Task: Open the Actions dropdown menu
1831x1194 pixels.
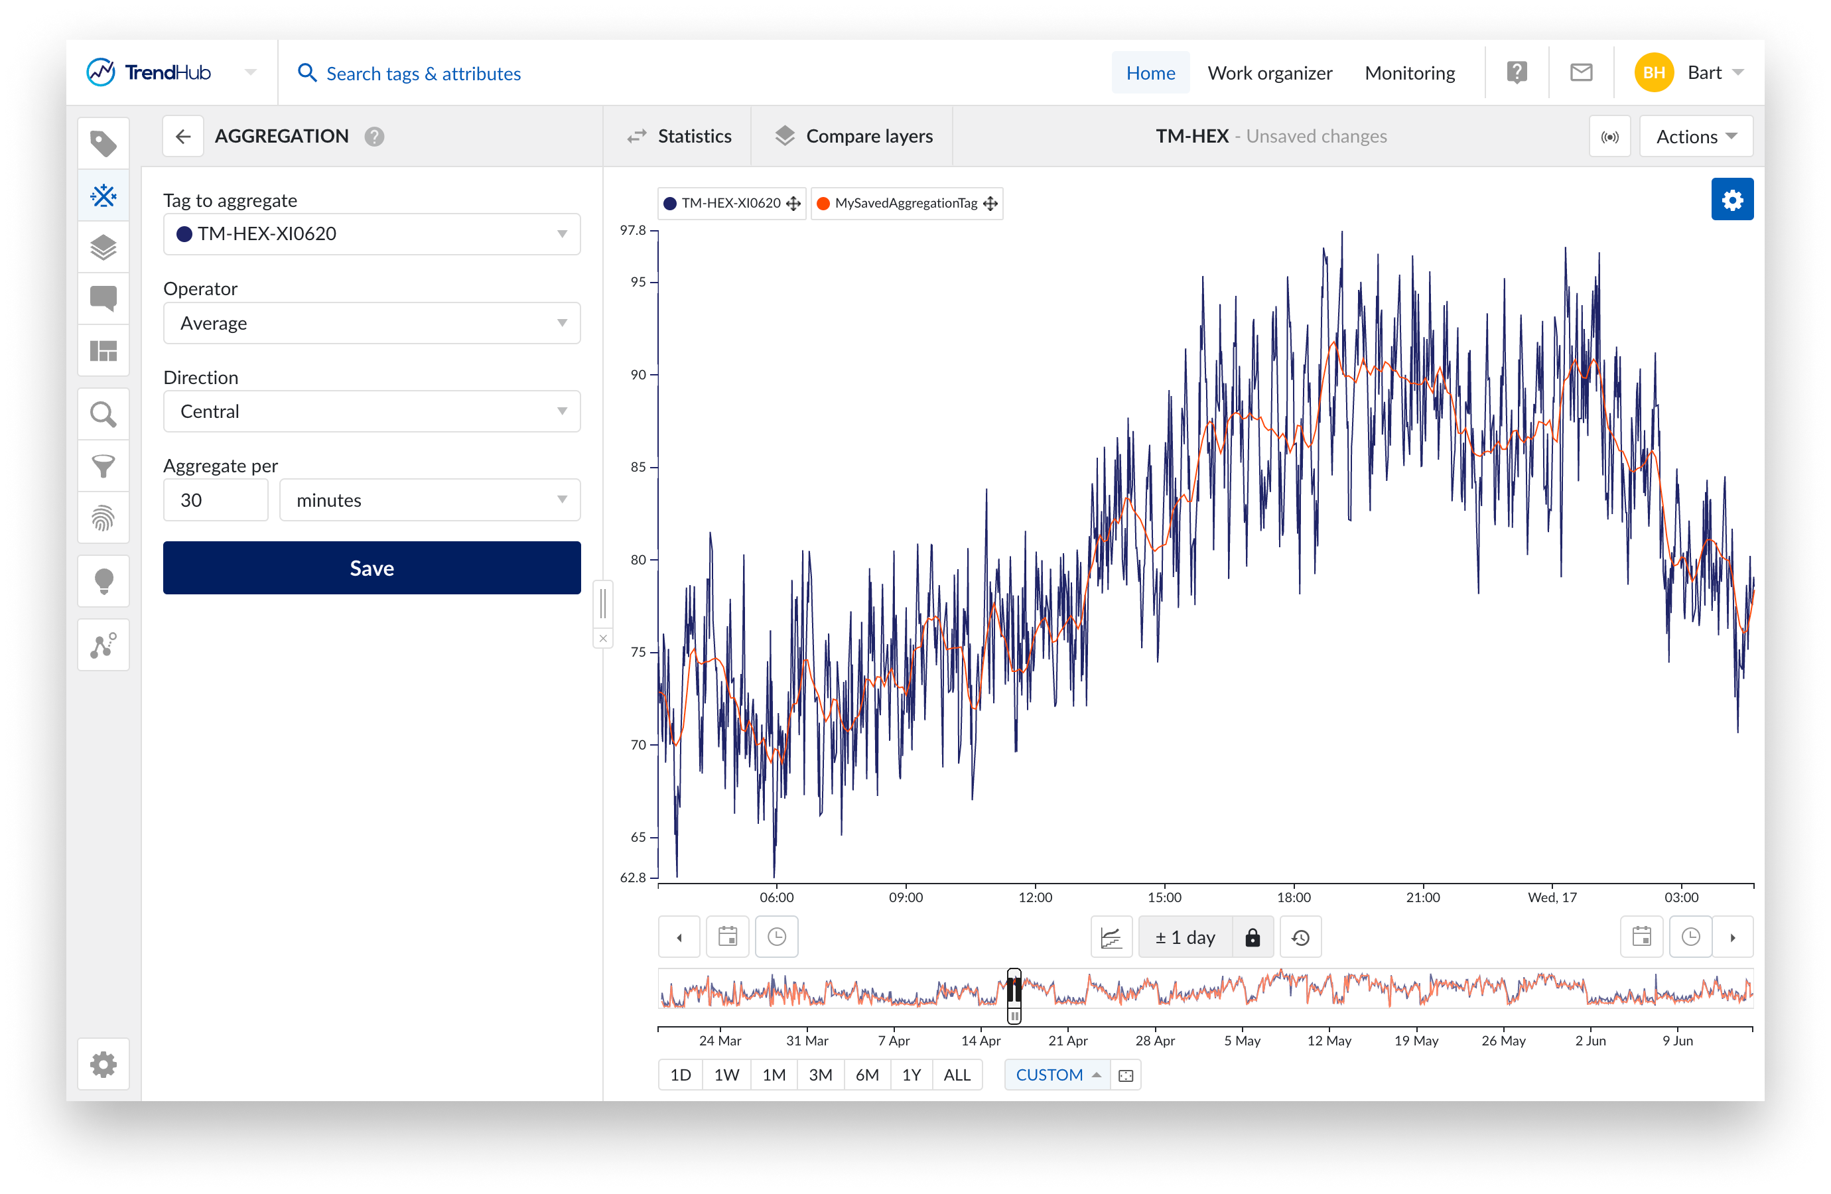Action: [1695, 137]
